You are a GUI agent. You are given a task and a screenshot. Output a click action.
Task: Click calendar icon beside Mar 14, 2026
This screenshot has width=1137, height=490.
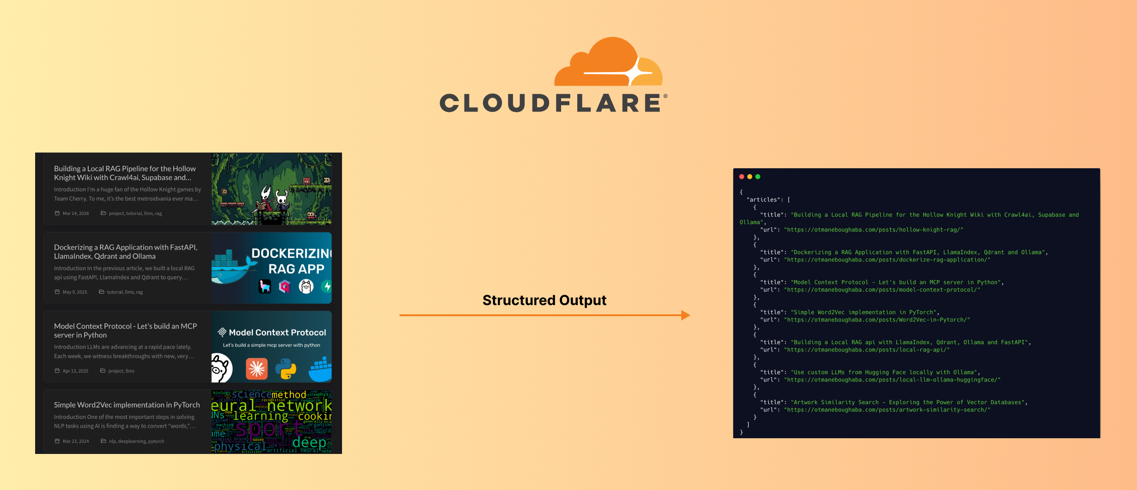click(x=57, y=214)
